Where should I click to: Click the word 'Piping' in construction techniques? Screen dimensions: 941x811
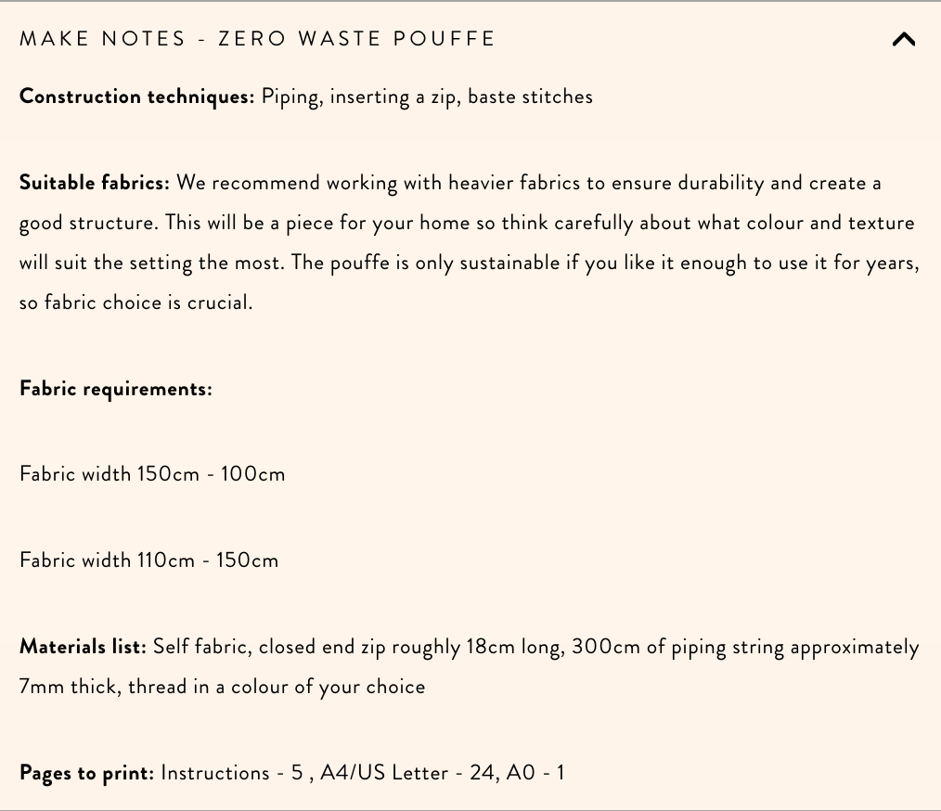coord(283,96)
